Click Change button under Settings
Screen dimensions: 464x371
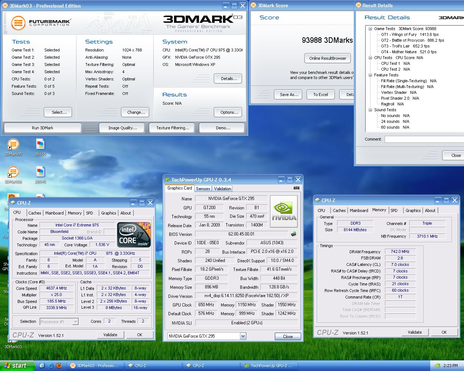click(136, 112)
